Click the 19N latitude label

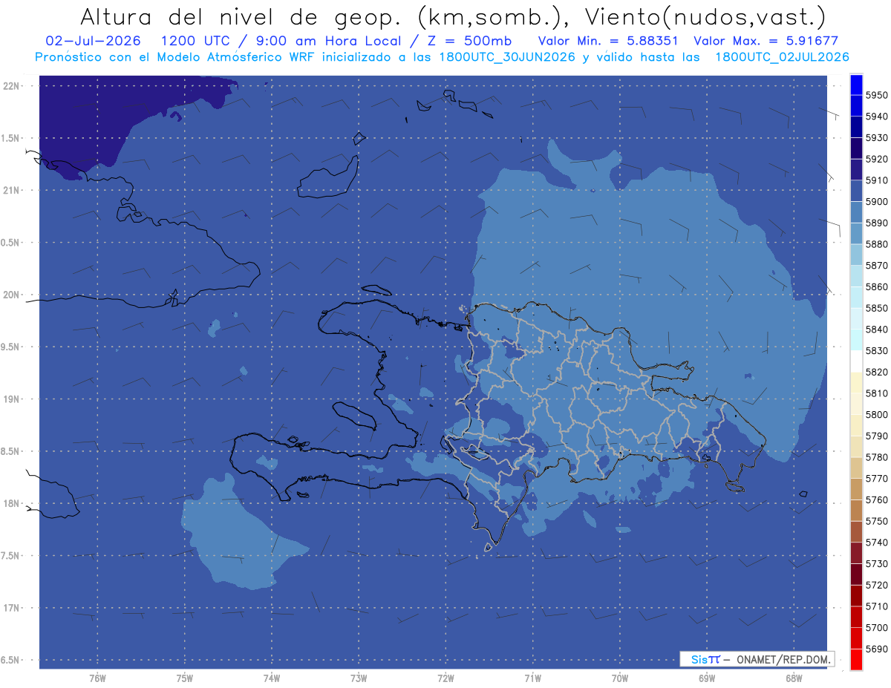tap(11, 399)
